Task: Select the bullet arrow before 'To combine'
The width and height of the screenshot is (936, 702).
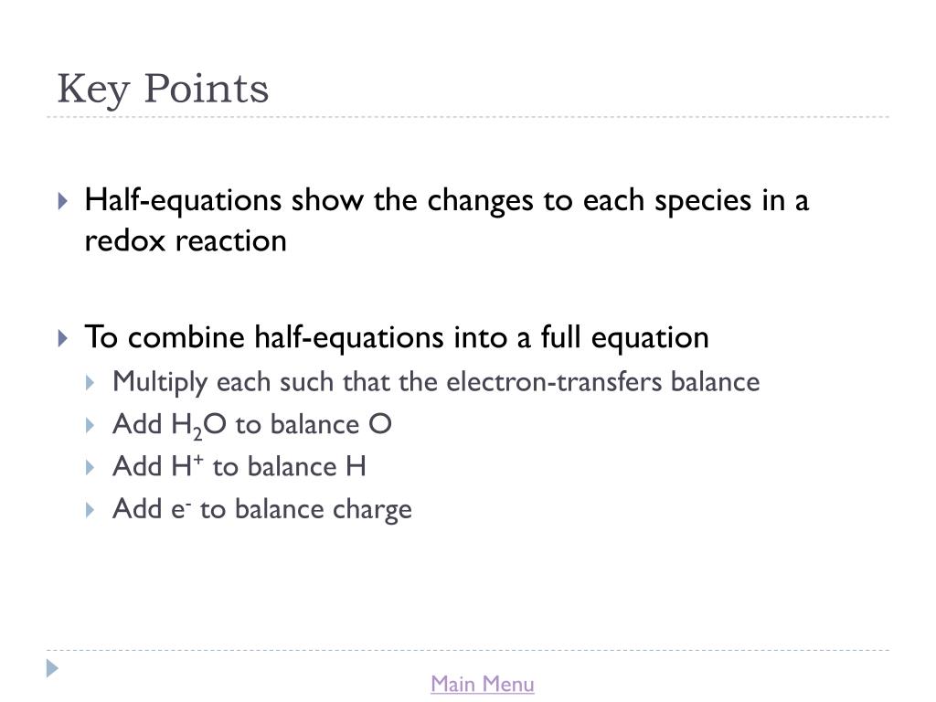Action: click(61, 338)
